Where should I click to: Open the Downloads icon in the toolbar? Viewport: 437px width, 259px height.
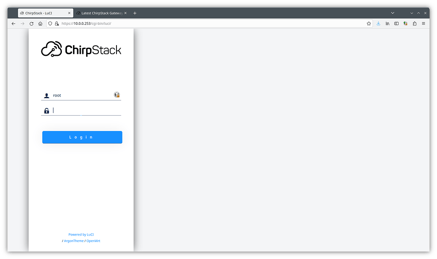tap(378, 23)
